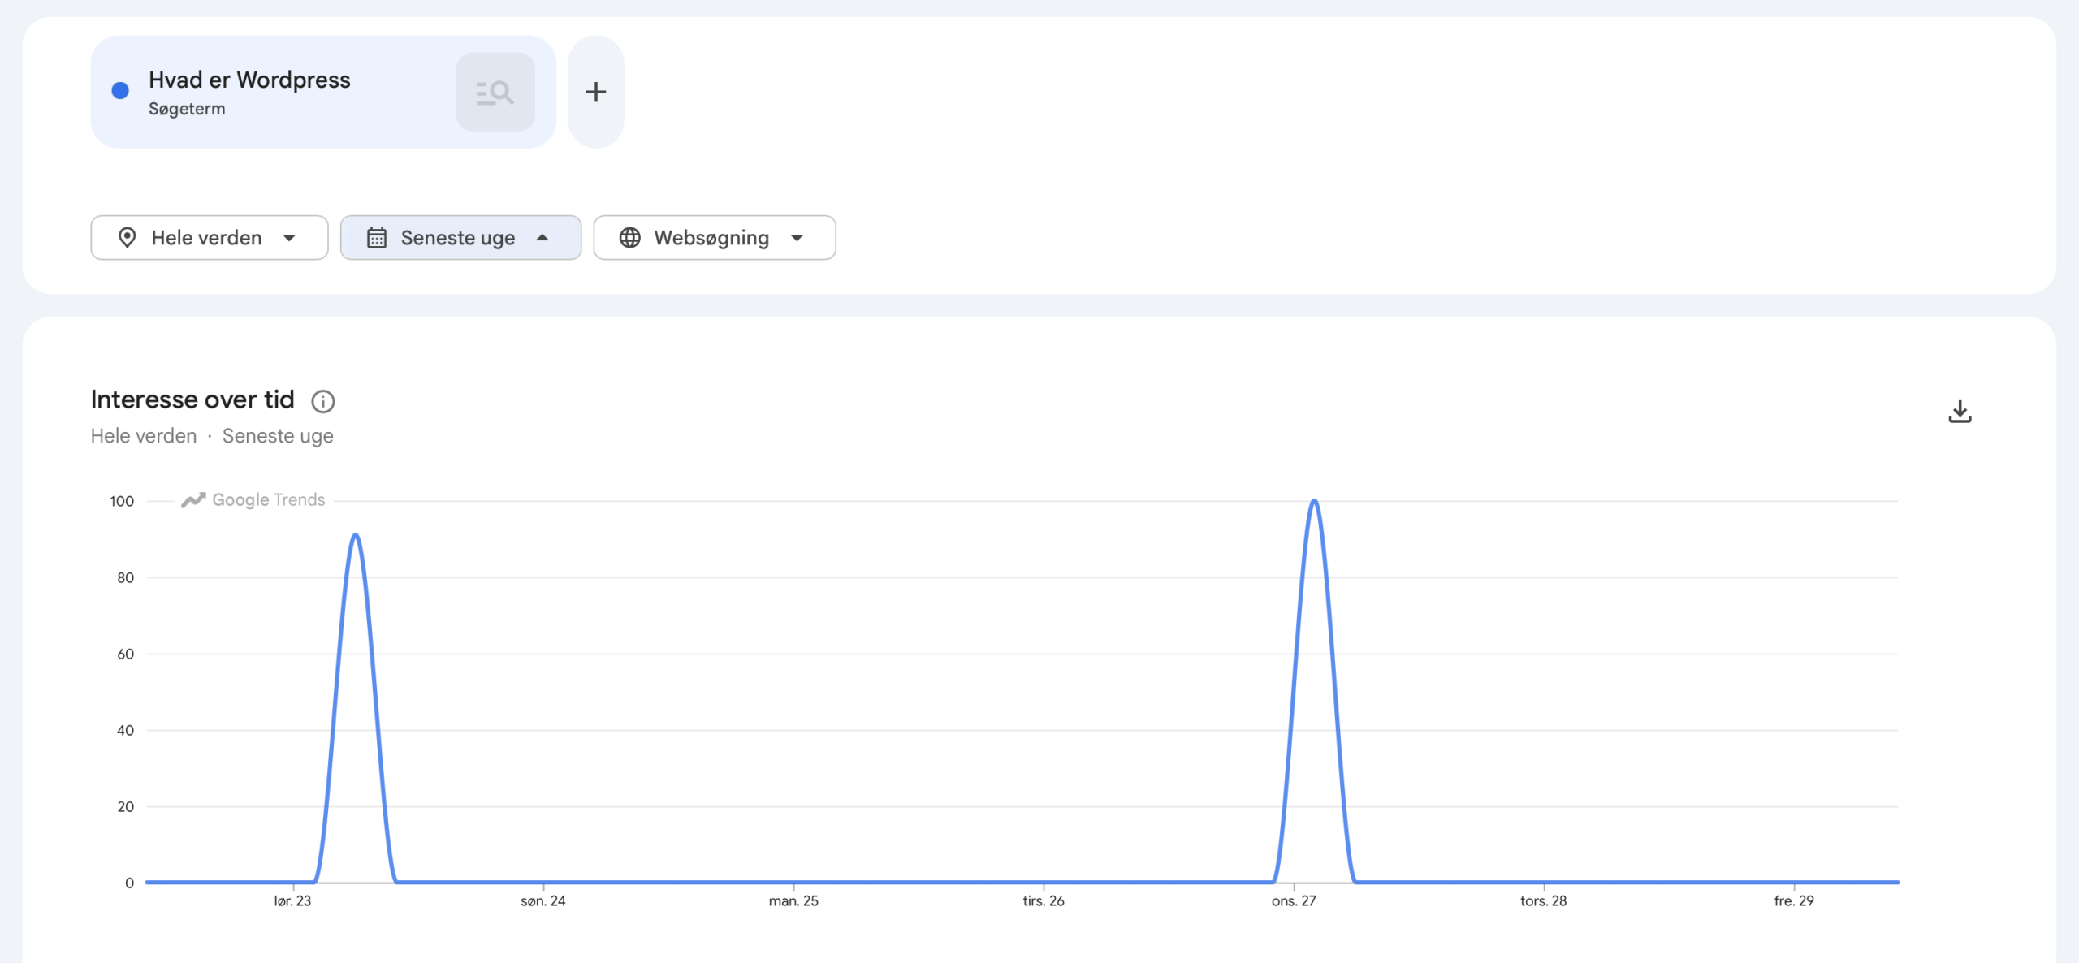The image size is (2079, 963).
Task: Click the fre. 29 axis label
Action: [1794, 900]
